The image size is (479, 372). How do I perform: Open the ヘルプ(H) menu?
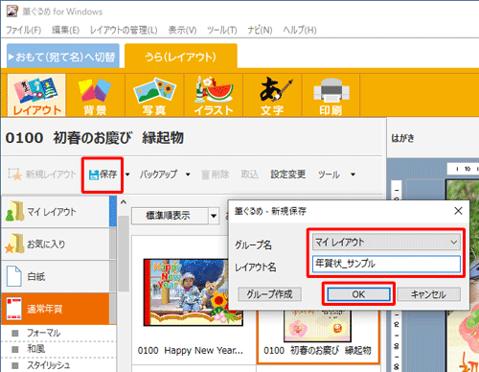click(x=300, y=30)
